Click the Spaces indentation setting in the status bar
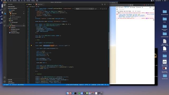 point(82,85)
